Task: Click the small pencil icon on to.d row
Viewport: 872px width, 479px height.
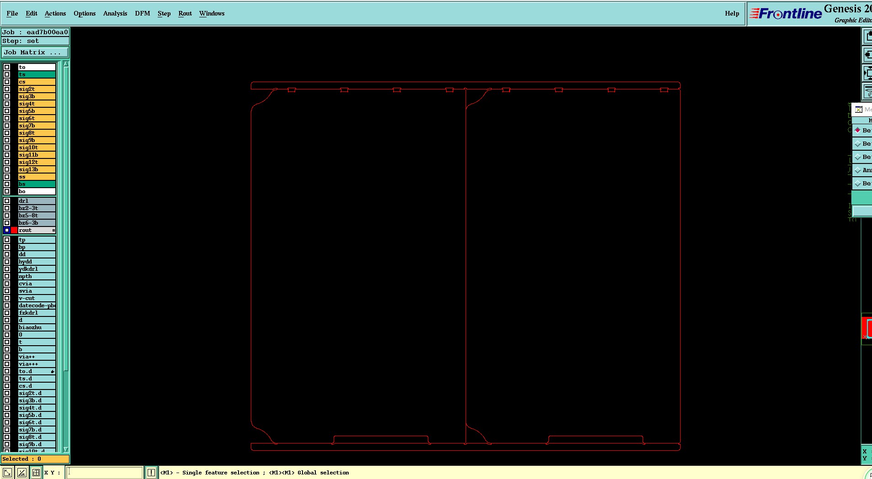Action: [53, 372]
